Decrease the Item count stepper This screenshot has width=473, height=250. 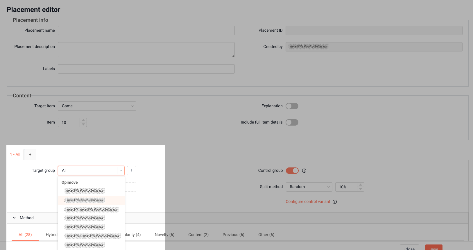[83, 125]
